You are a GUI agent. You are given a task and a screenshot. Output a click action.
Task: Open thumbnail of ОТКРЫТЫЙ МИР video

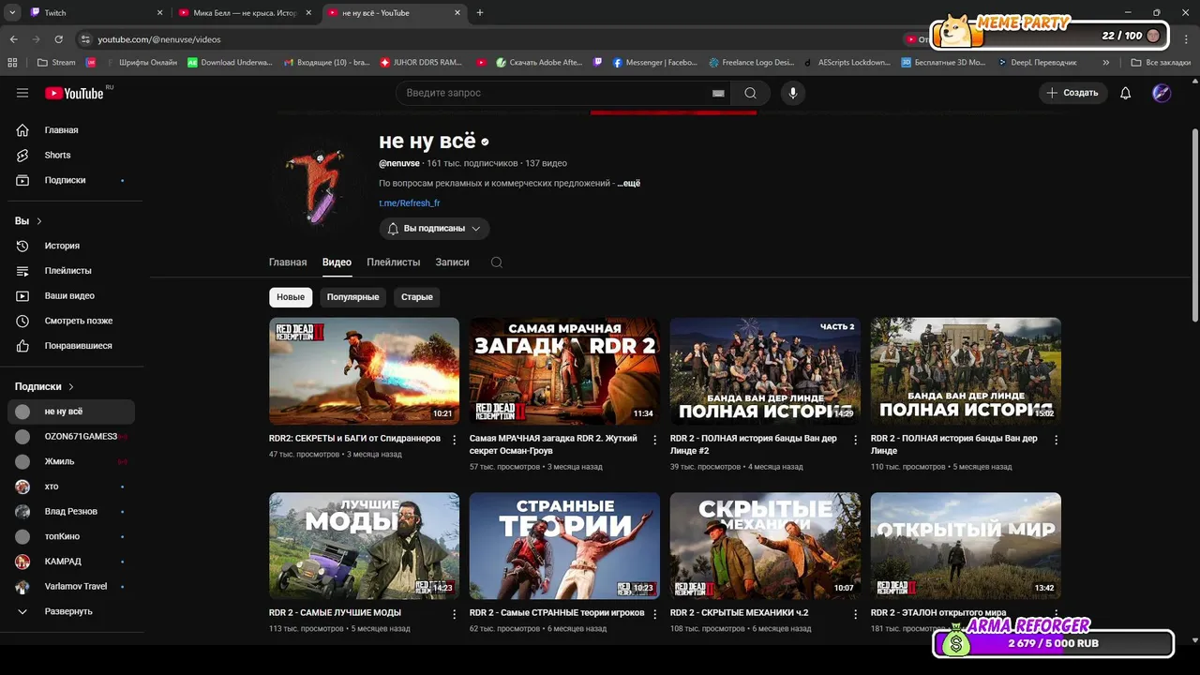click(966, 546)
